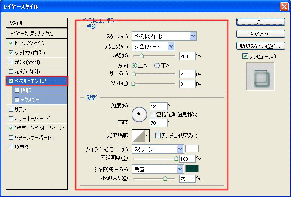
Task: Click the キャンセル button
Action: pyautogui.click(x=260, y=34)
